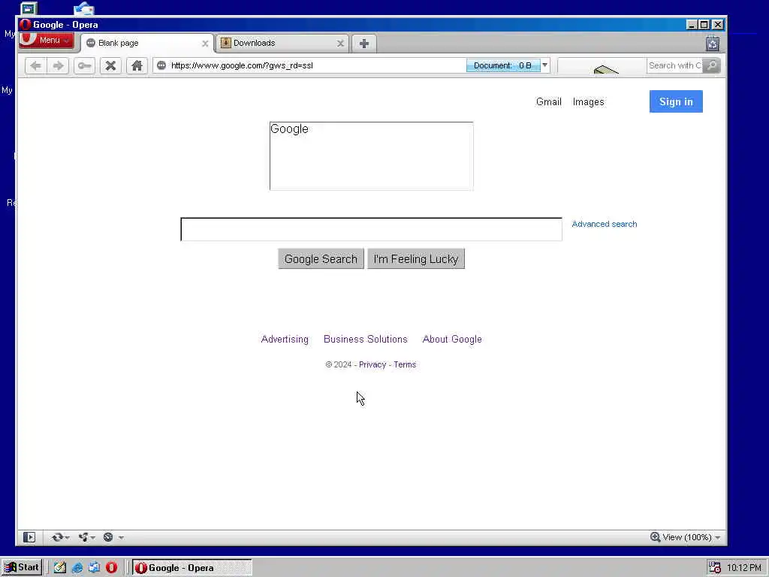Click the desktop icon above the Opera window left

(29, 8)
